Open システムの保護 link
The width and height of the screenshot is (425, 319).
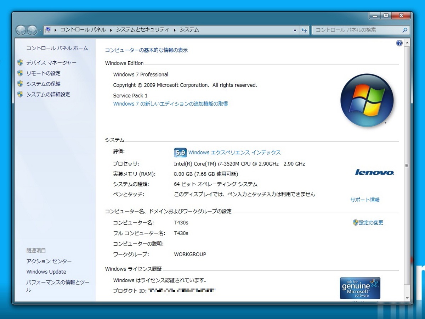click(43, 84)
